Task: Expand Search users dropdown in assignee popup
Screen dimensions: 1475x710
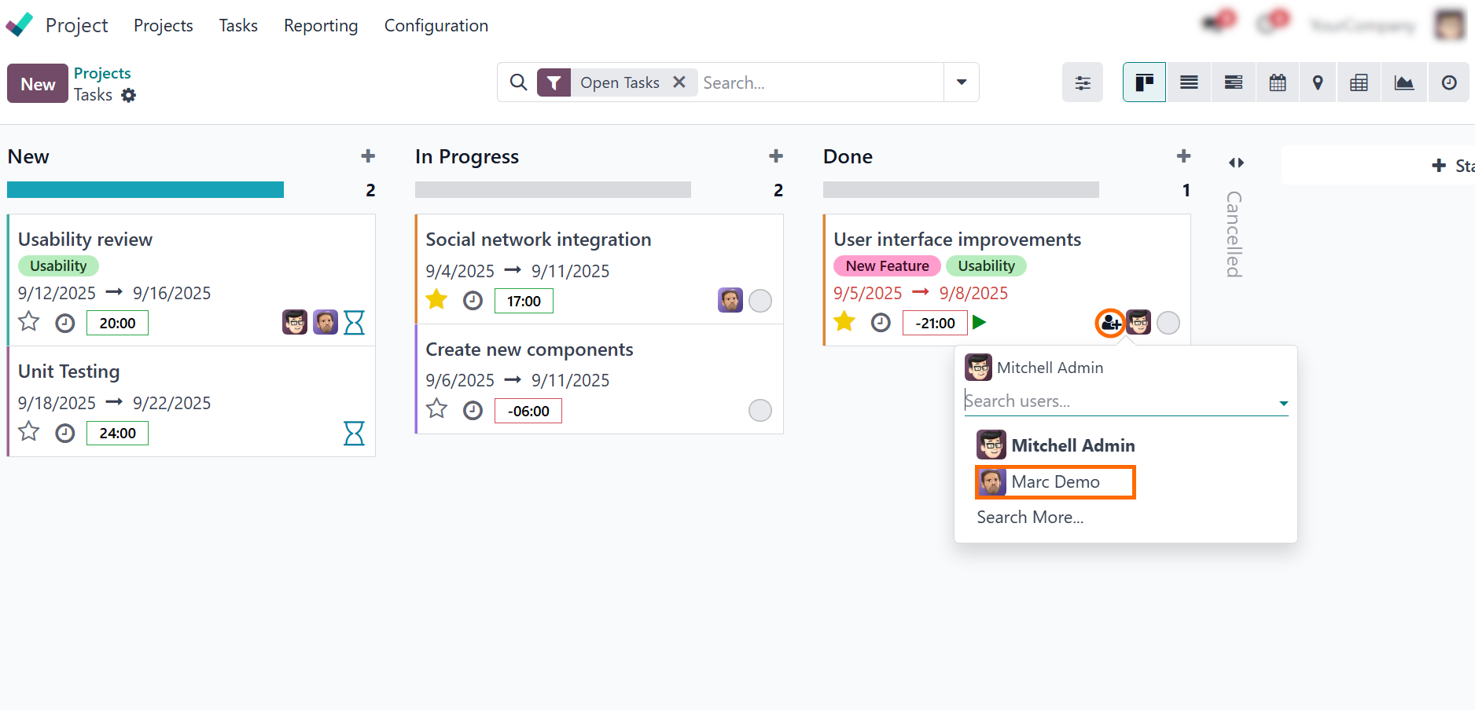Action: click(x=1283, y=401)
